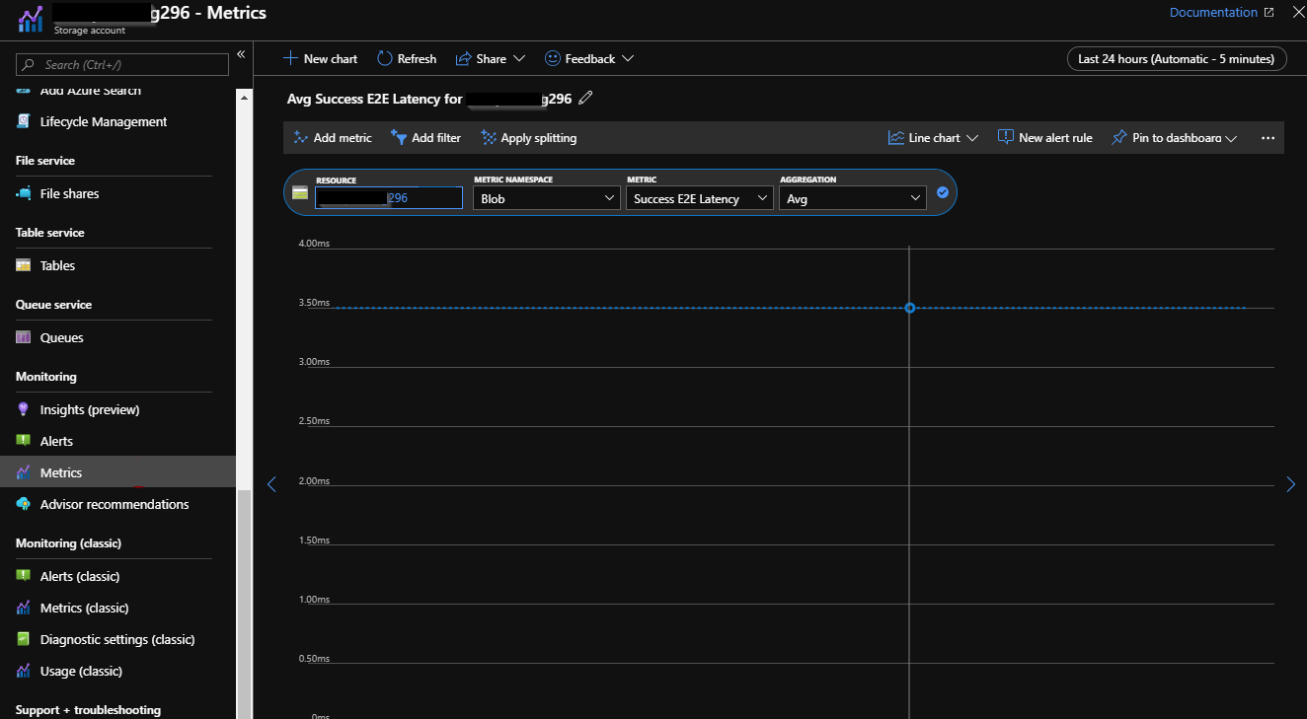This screenshot has height=719, width=1307.
Task: Open the Last 24 hours time range picker
Action: point(1177,59)
